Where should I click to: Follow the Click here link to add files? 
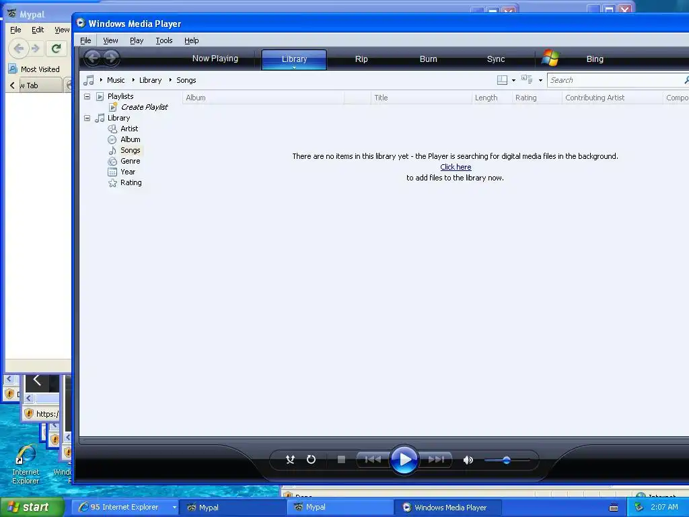[456, 167]
